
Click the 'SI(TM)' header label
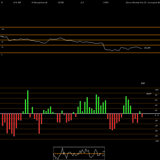pyautogui.click(x=61, y=3)
